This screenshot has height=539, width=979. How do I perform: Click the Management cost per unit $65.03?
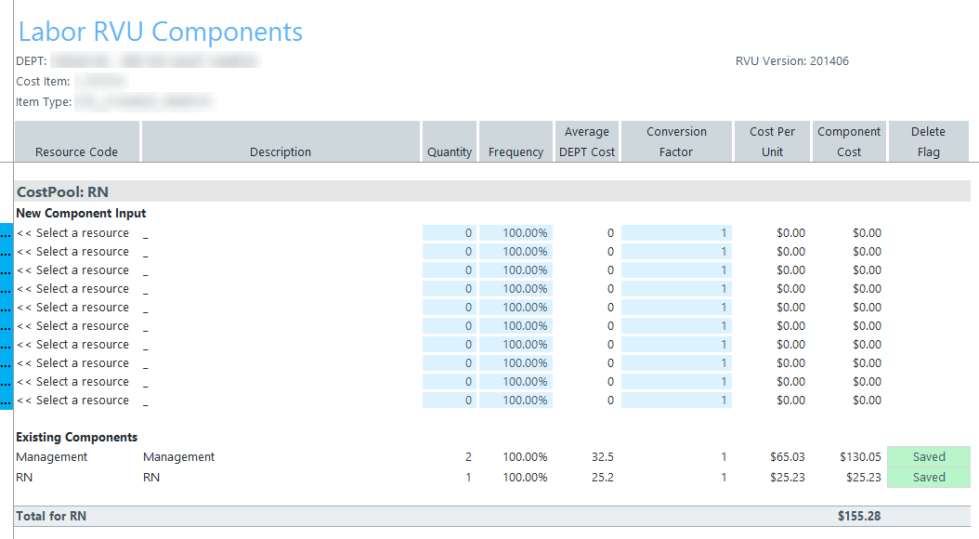point(788,456)
